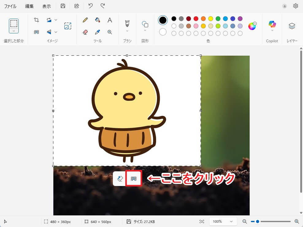Expand the selection tool dropdown
This screenshot has width=303, height=227.
pos(14,31)
